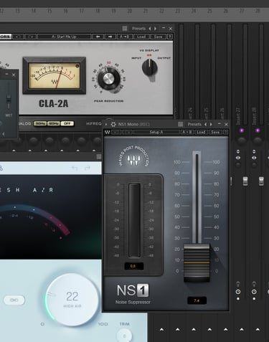Open the NS1 plugin gear options
This screenshot has width=269, height=342.
[113, 124]
